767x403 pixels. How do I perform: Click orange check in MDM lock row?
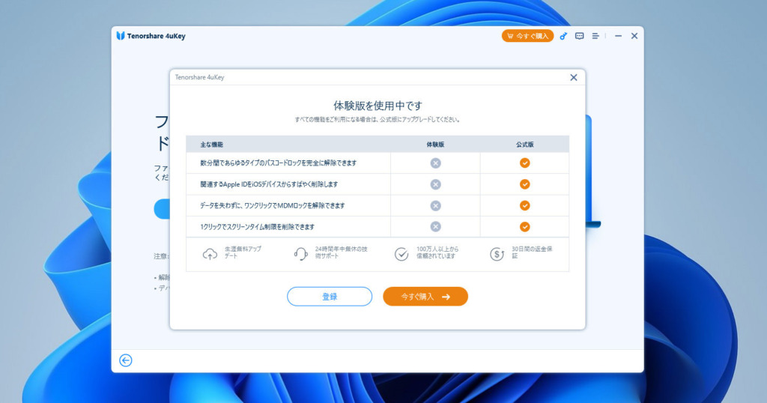[525, 205]
